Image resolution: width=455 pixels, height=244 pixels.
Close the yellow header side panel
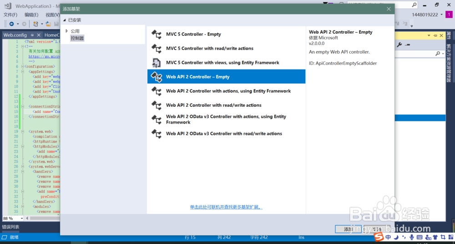pyautogui.click(x=441, y=35)
